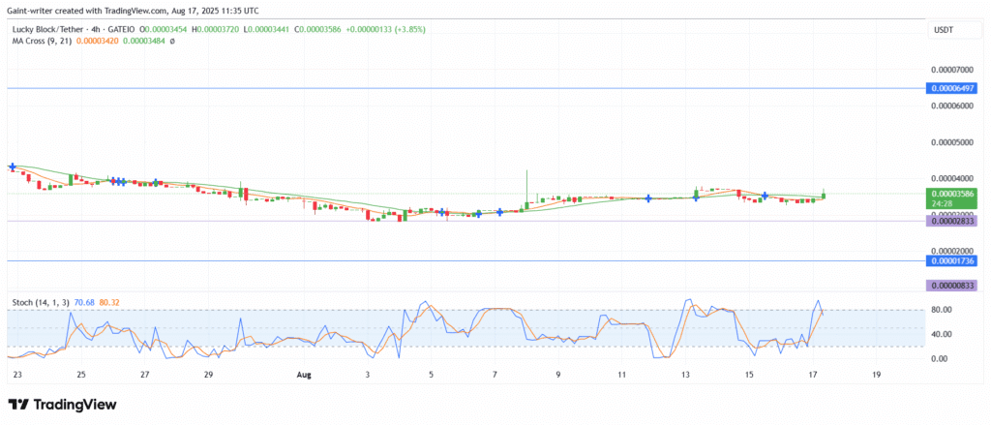Click the date 11 on the time axis
The image size is (991, 425).
622,375
